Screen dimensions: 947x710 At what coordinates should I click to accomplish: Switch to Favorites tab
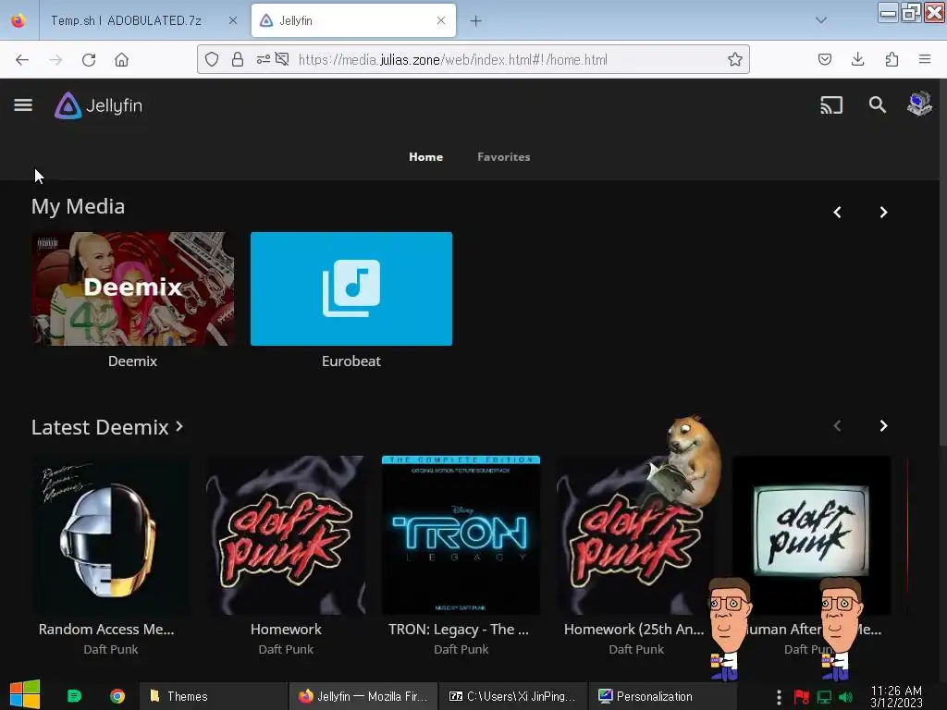tap(503, 157)
